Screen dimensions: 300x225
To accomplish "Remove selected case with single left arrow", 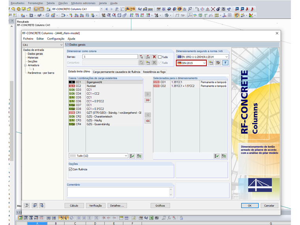I will (x=148, y=115).
